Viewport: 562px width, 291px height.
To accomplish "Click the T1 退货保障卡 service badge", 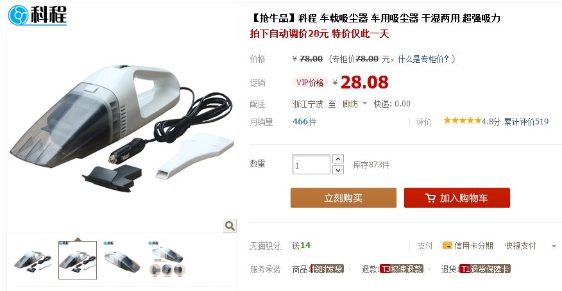I will pos(484,269).
